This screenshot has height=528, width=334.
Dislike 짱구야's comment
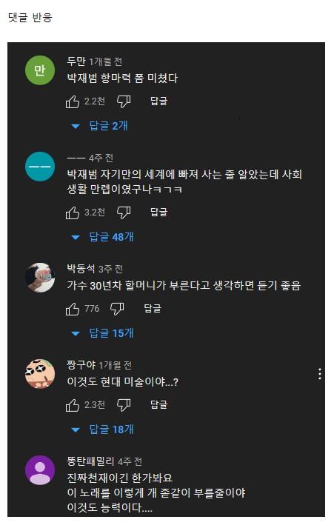tap(124, 405)
